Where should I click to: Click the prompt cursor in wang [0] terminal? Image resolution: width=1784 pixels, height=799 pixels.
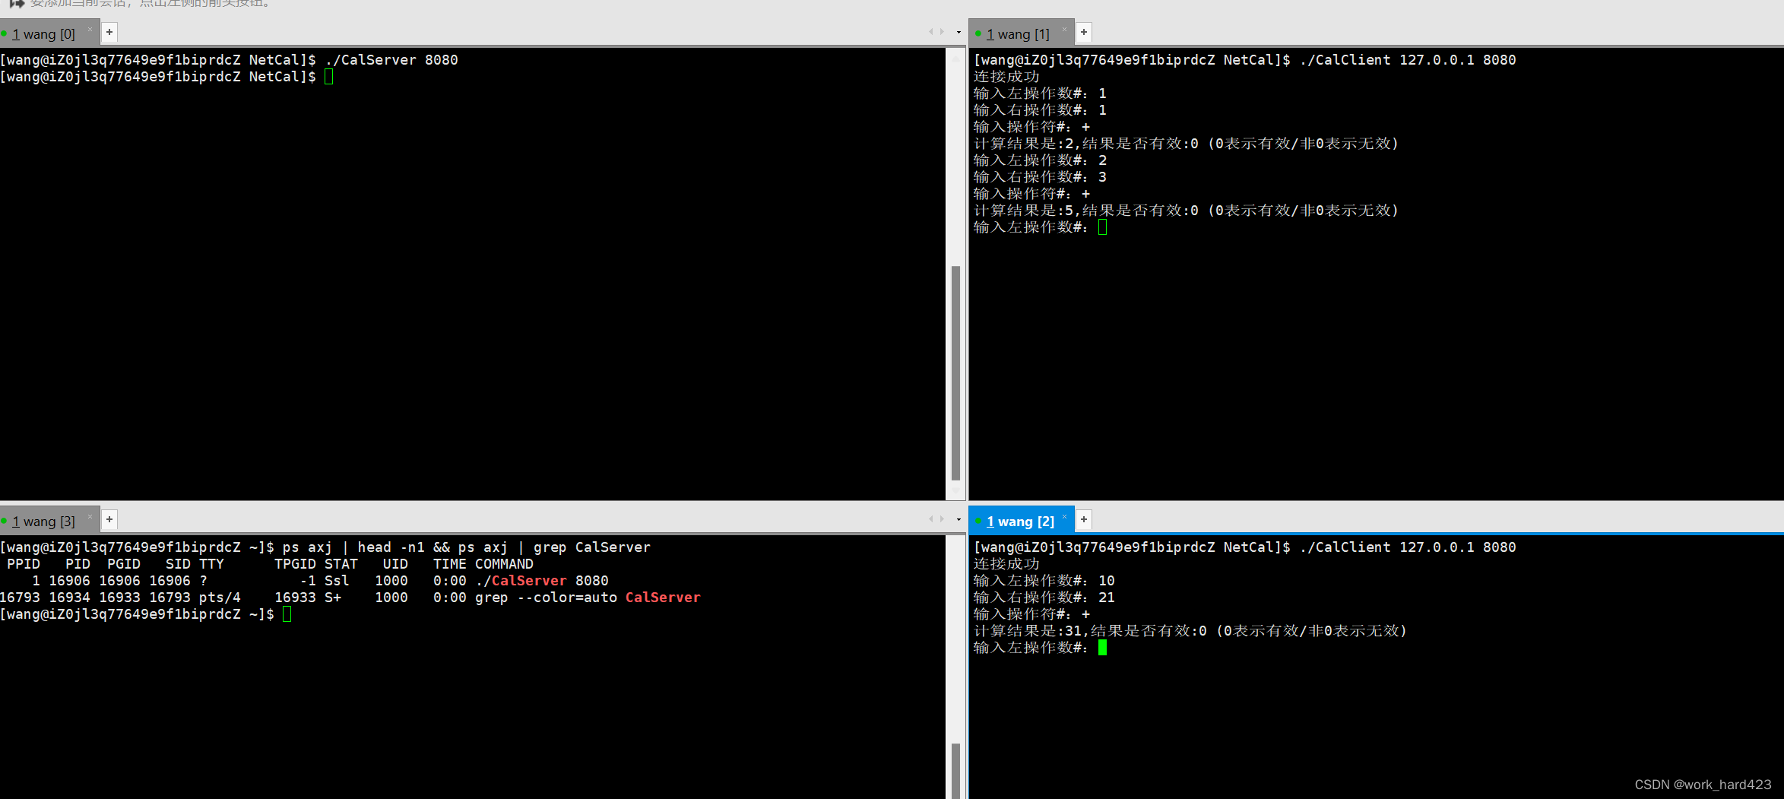pos(329,77)
